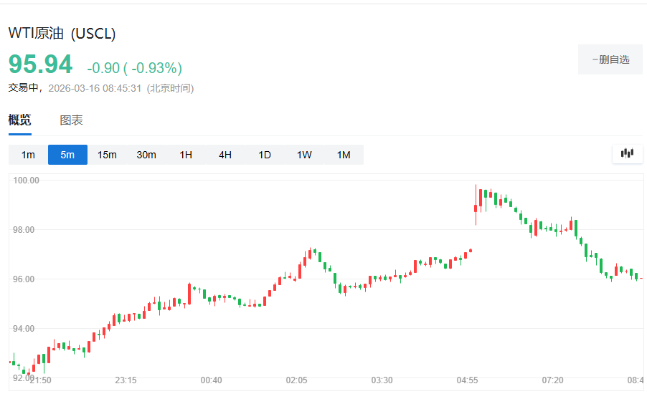
Task: Click the 02:05 time axis label
Action: click(296, 380)
